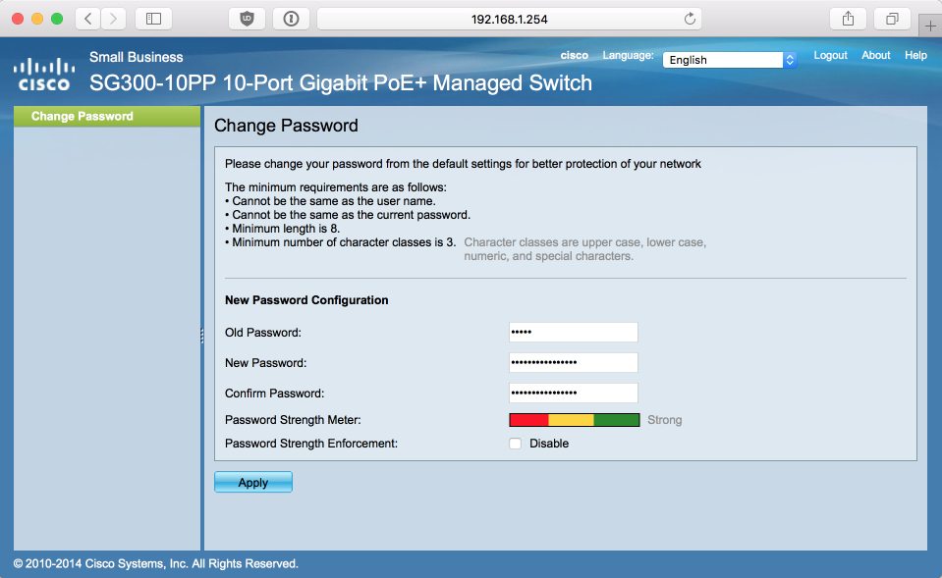The width and height of the screenshot is (942, 578).
Task: Go forward with Safari's forward arrow
Action: (x=114, y=19)
